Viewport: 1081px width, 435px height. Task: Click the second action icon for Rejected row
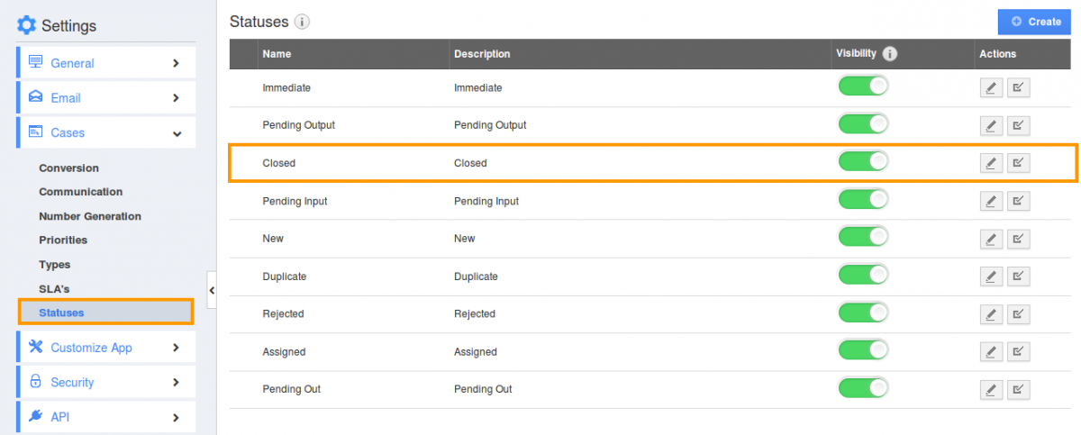click(1018, 314)
